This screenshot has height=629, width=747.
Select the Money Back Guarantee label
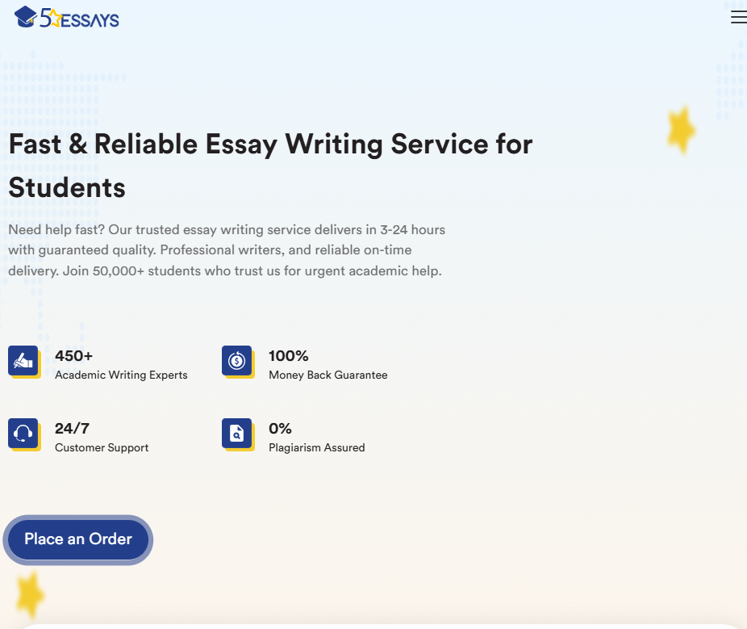coord(328,375)
